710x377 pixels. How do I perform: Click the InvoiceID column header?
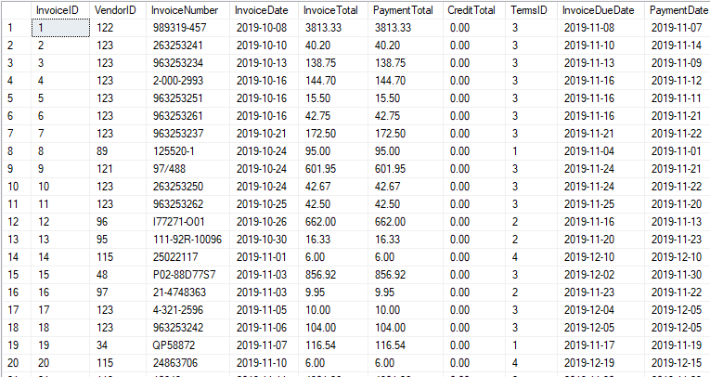click(x=60, y=10)
